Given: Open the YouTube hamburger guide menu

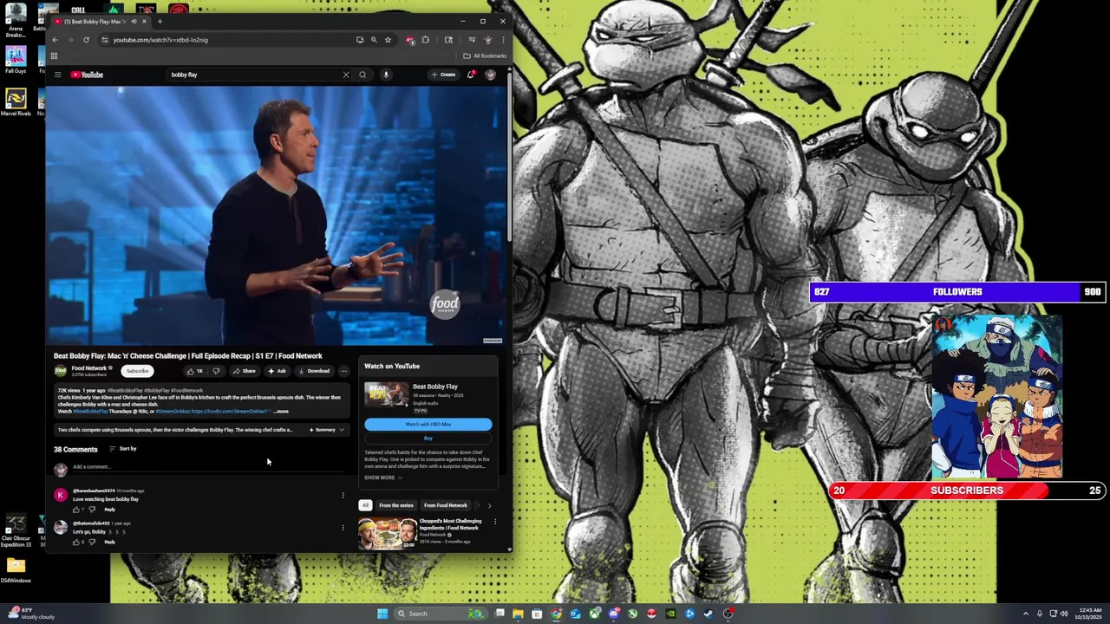Looking at the screenshot, I should pos(58,75).
